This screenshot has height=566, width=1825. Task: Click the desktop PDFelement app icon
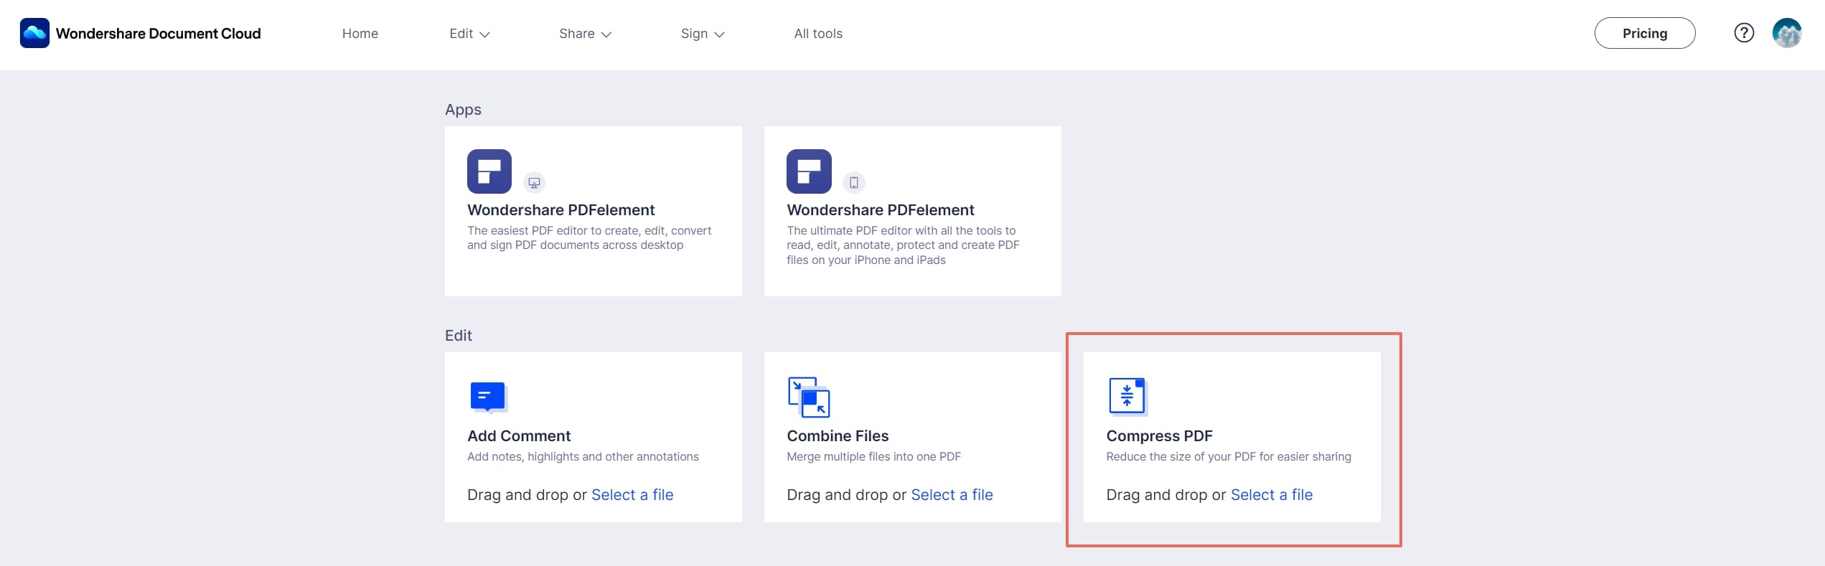coord(489,171)
